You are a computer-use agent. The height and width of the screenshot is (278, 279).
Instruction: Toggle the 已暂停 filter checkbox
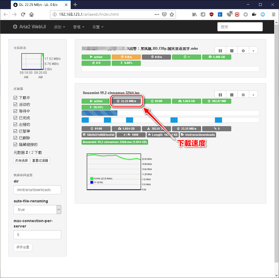coord(15,131)
